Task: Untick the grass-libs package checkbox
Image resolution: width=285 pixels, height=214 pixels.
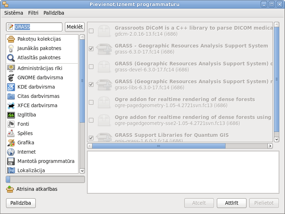Action: (91, 84)
